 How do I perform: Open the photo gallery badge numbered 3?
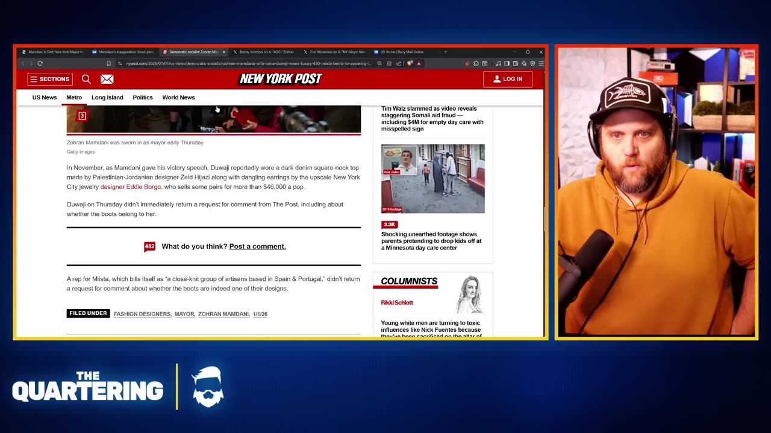pyautogui.click(x=82, y=115)
